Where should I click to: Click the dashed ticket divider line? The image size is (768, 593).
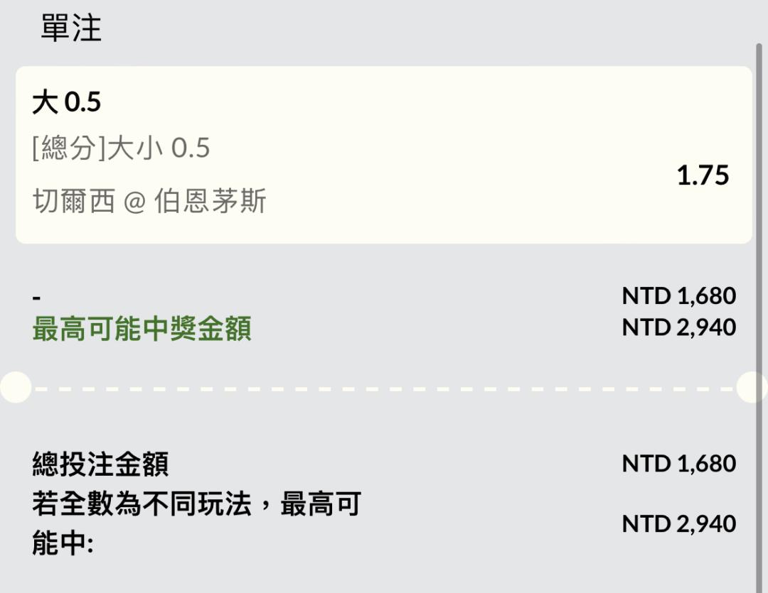[x=383, y=389]
